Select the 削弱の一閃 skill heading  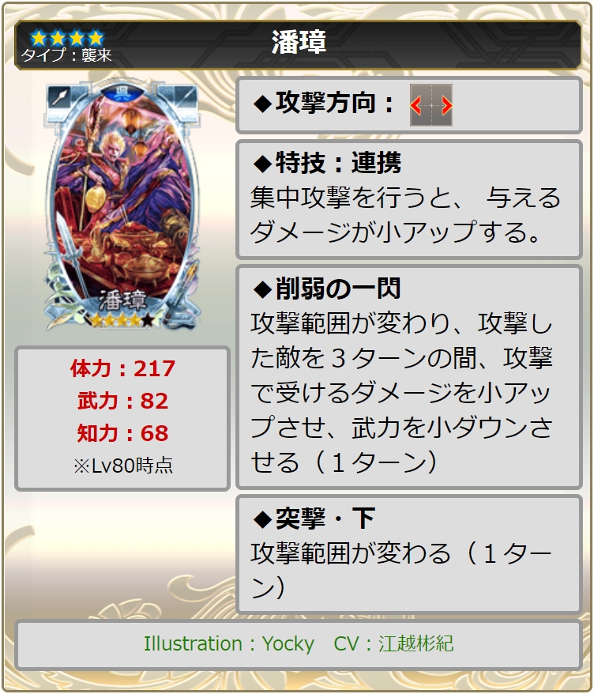coord(327,289)
